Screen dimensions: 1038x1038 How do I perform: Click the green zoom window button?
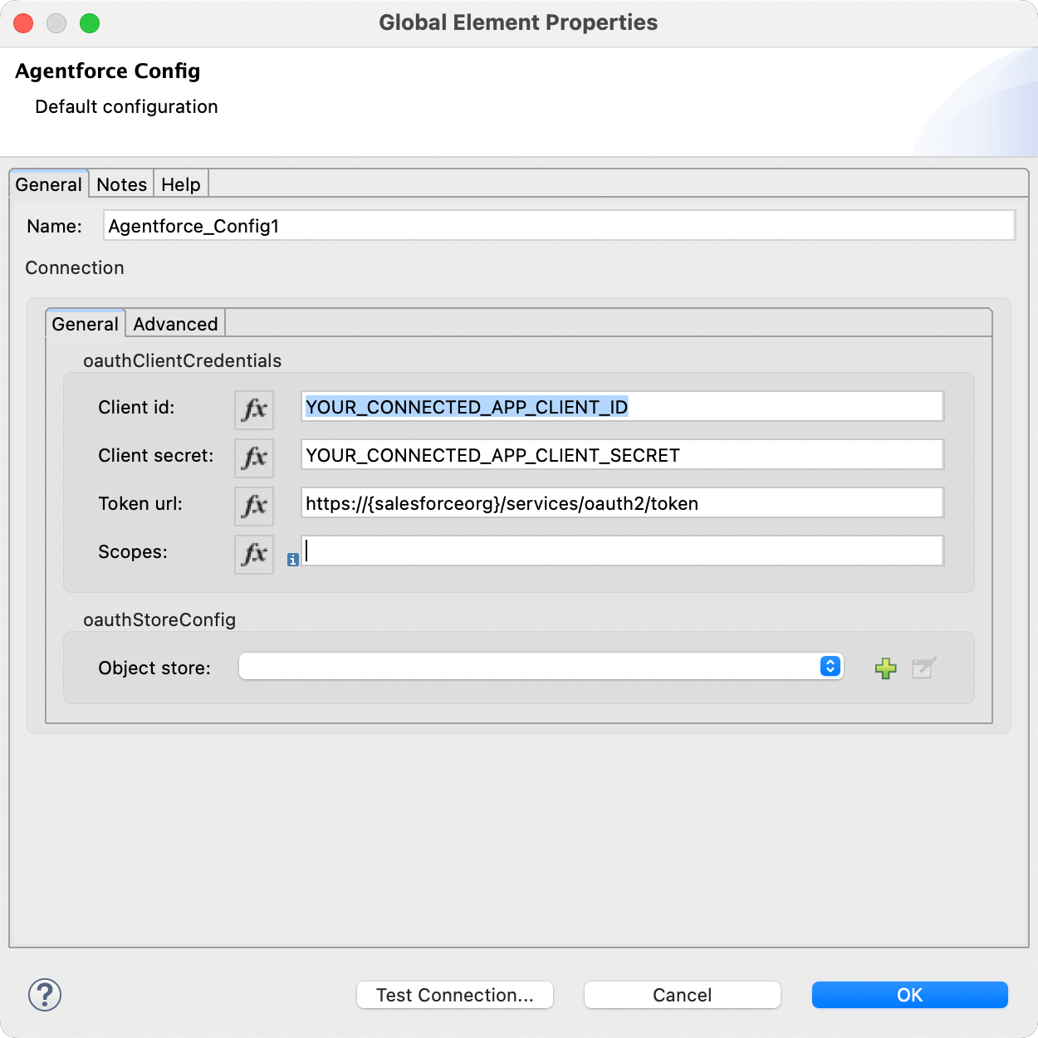90,23
